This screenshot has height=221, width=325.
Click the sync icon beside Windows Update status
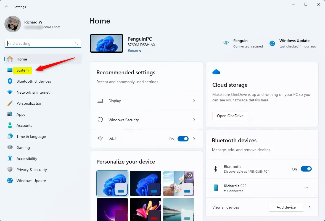point(272,43)
